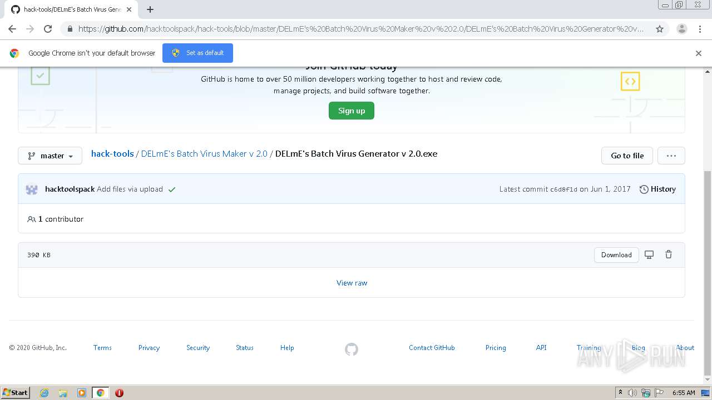The width and height of the screenshot is (712, 400).
Task: Open the Windows Start menu
Action: 16,393
